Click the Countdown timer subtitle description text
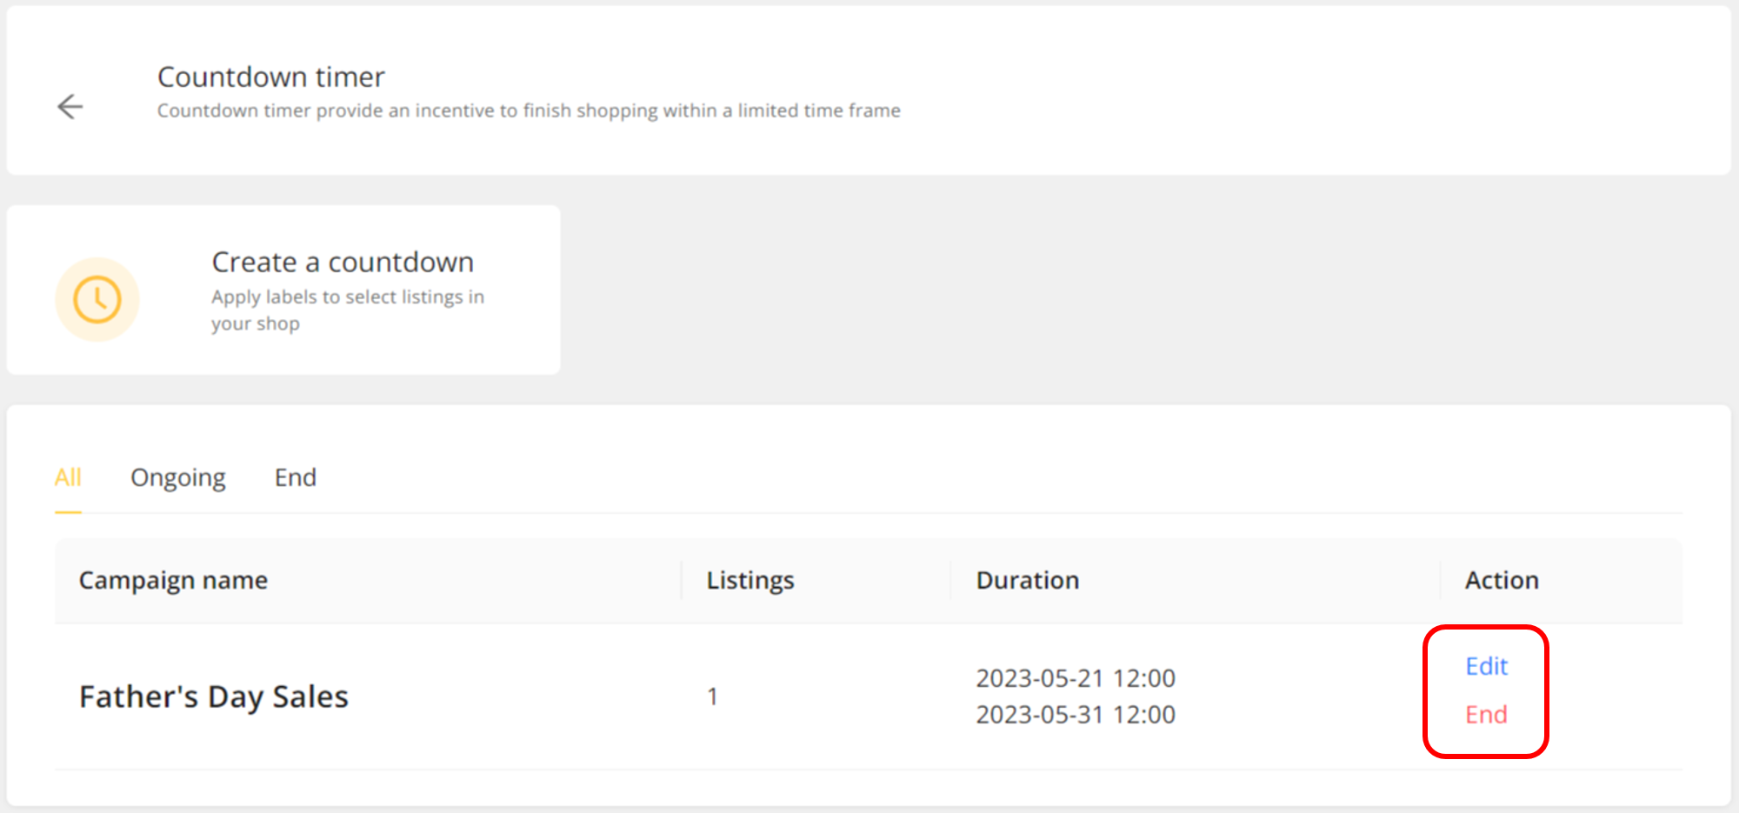Screen dimensions: 1739x813 click(x=529, y=110)
